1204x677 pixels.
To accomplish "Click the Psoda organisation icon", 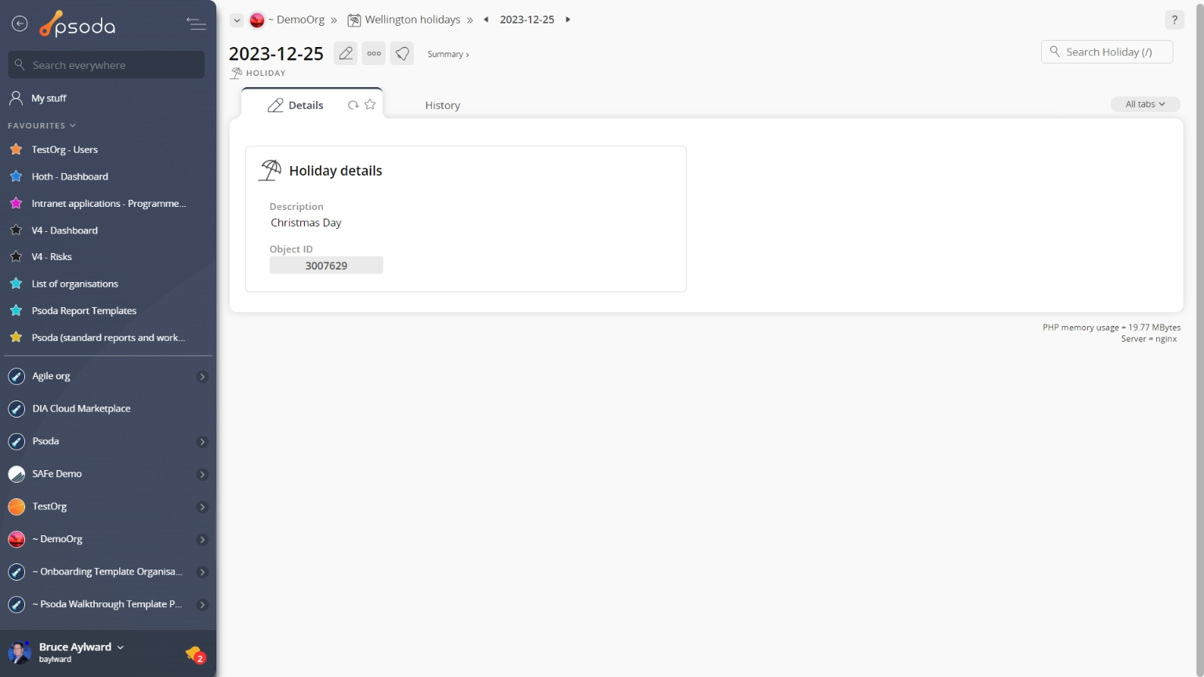I will coord(16,442).
